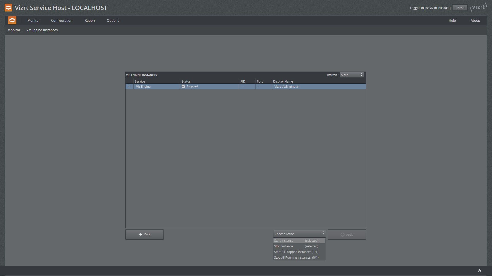Open the Refresh interval dropdown

coord(352,75)
